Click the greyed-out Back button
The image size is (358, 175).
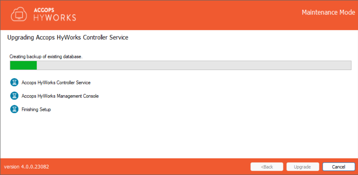267,167
